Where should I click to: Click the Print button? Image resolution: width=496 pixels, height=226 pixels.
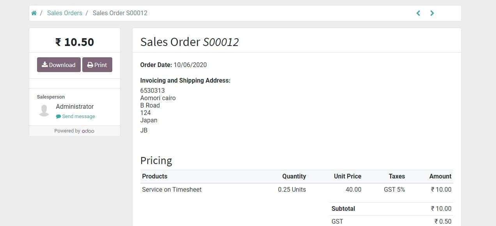[97, 65]
